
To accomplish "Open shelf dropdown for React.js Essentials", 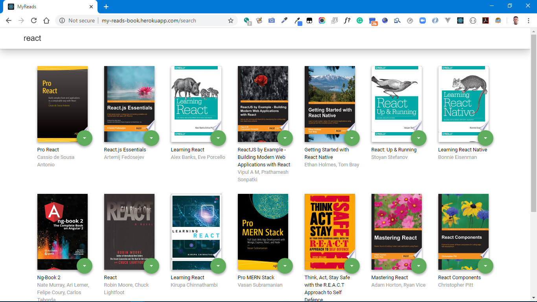I will (x=151, y=138).
